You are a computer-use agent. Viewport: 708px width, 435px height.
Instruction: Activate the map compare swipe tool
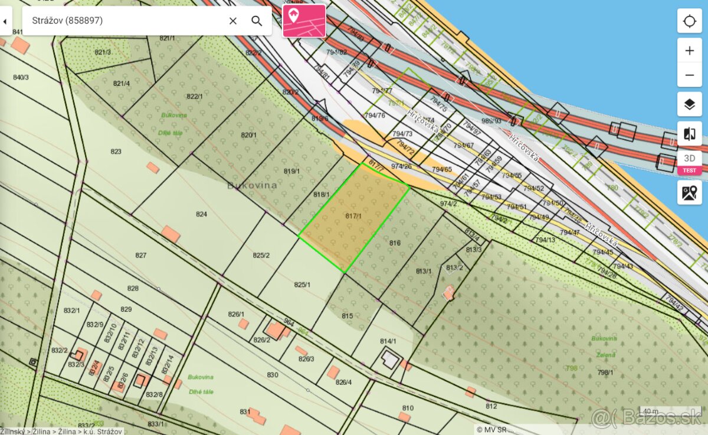689,134
